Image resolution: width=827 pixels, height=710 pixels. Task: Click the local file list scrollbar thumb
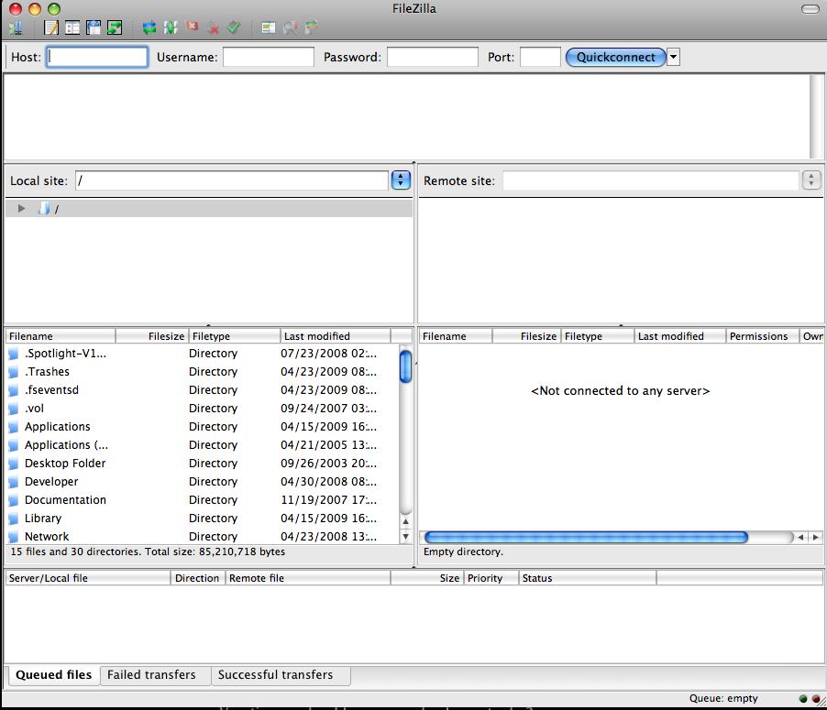point(405,366)
